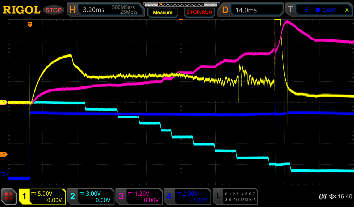Screen dimensions: 354x207
Task: Click the yellow channel 1 ground marker
Action: coord(4,102)
